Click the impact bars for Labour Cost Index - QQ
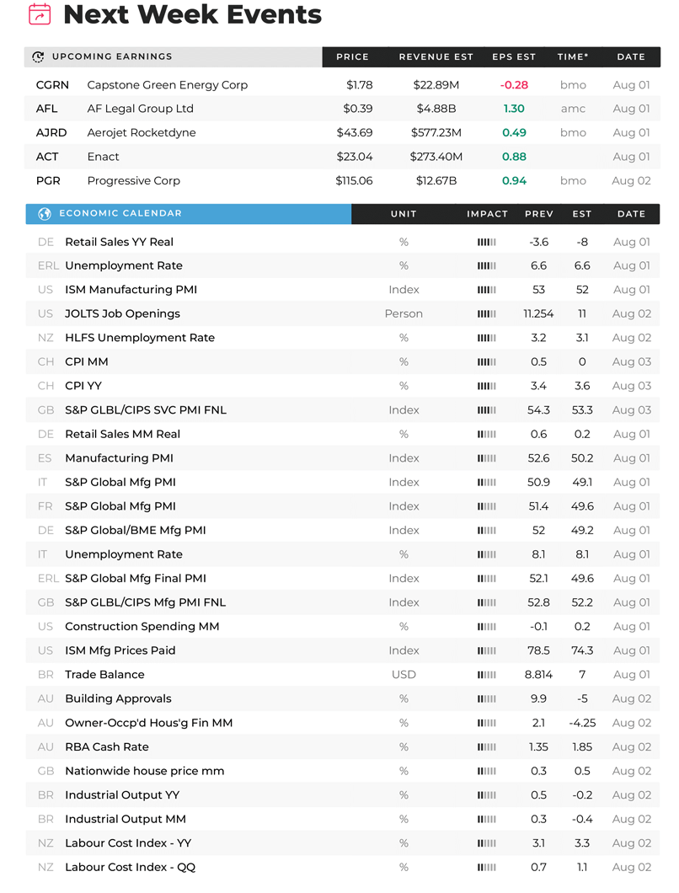The height and width of the screenshot is (893, 679). click(x=486, y=868)
